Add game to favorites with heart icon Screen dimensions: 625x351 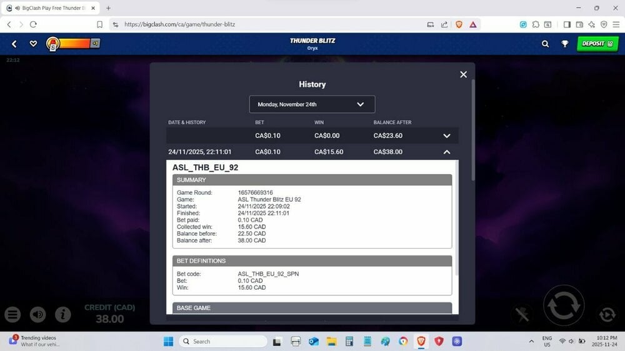[x=33, y=44]
